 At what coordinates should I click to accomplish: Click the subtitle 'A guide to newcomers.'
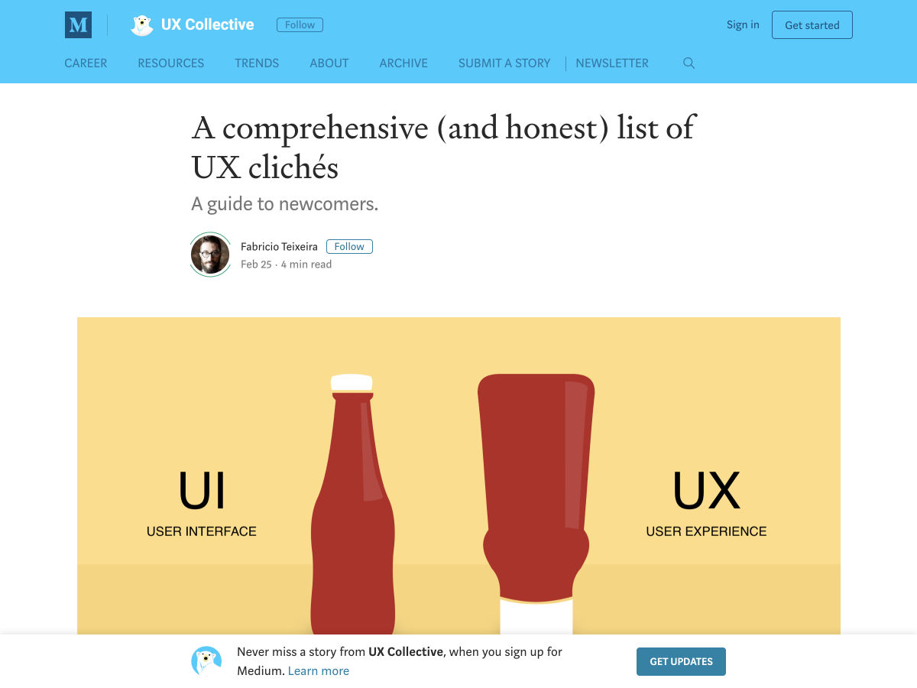tap(285, 204)
